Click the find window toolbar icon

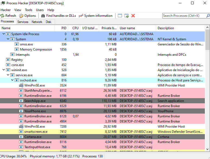click(x=120, y=16)
